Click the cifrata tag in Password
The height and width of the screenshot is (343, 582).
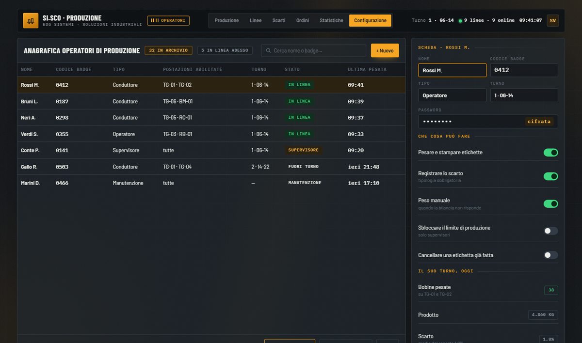pos(539,122)
